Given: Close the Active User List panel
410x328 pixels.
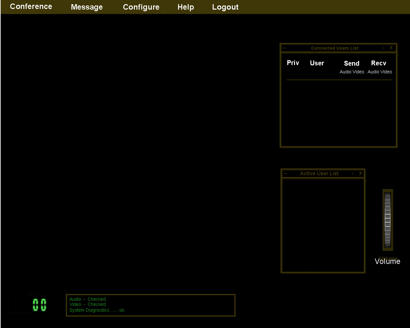Looking at the screenshot, I should point(360,173).
